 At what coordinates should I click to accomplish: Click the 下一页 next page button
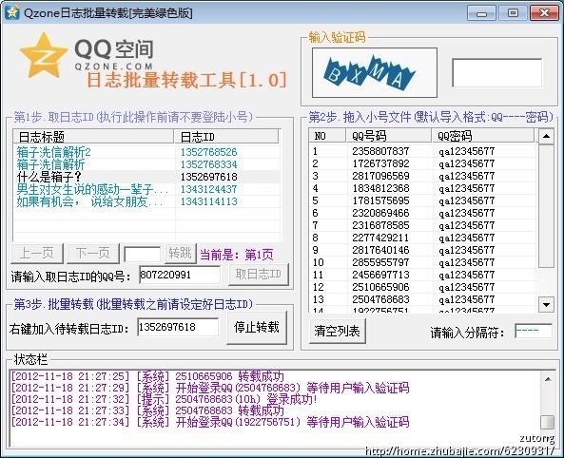click(93, 254)
